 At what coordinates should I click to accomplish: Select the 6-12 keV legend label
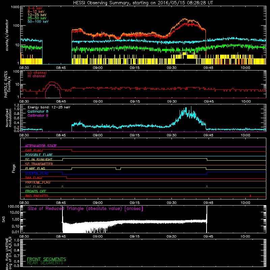point(36,11)
